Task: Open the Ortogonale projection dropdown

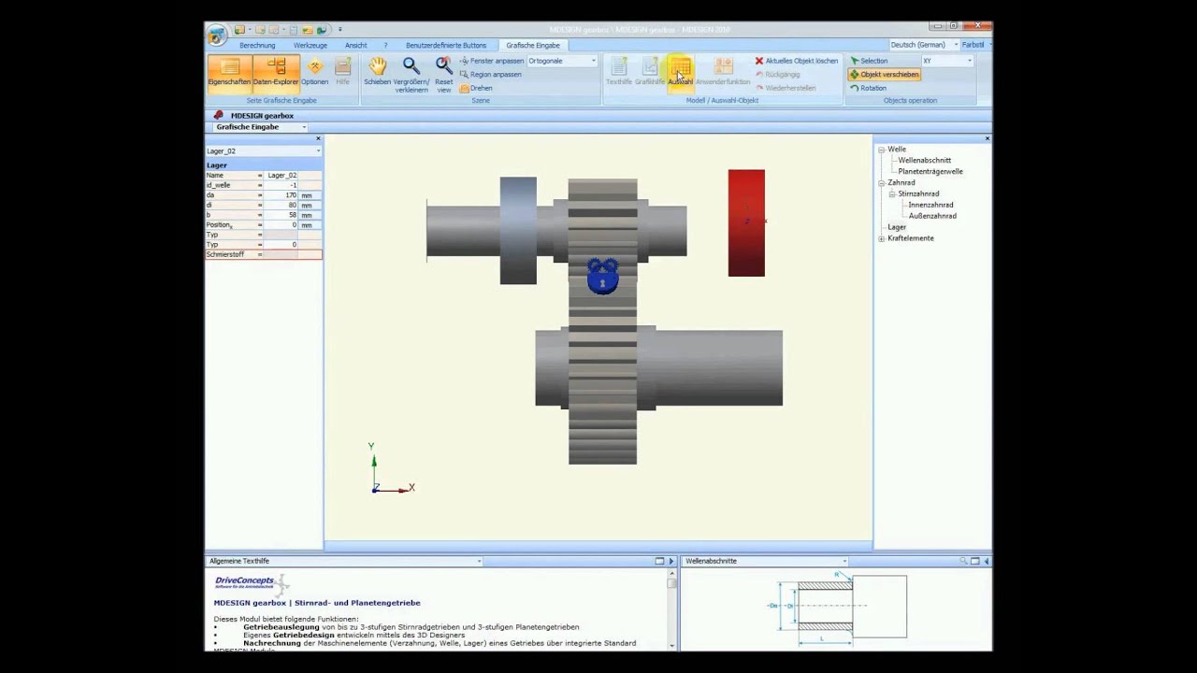Action: pyautogui.click(x=562, y=61)
